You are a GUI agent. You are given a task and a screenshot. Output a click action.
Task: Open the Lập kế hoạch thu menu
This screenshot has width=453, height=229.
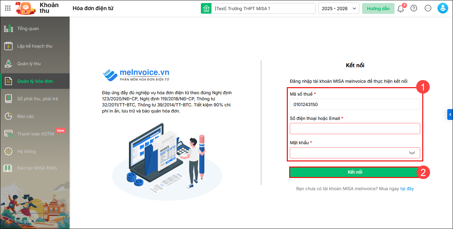point(35,46)
